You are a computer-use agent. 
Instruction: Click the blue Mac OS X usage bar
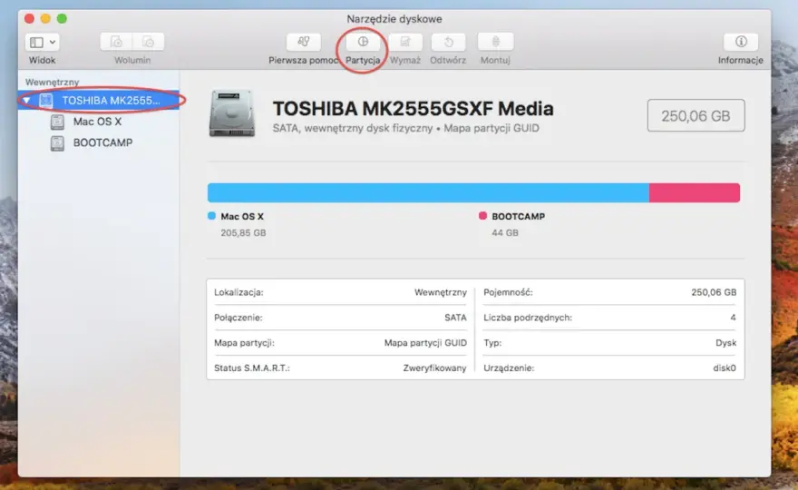point(428,193)
